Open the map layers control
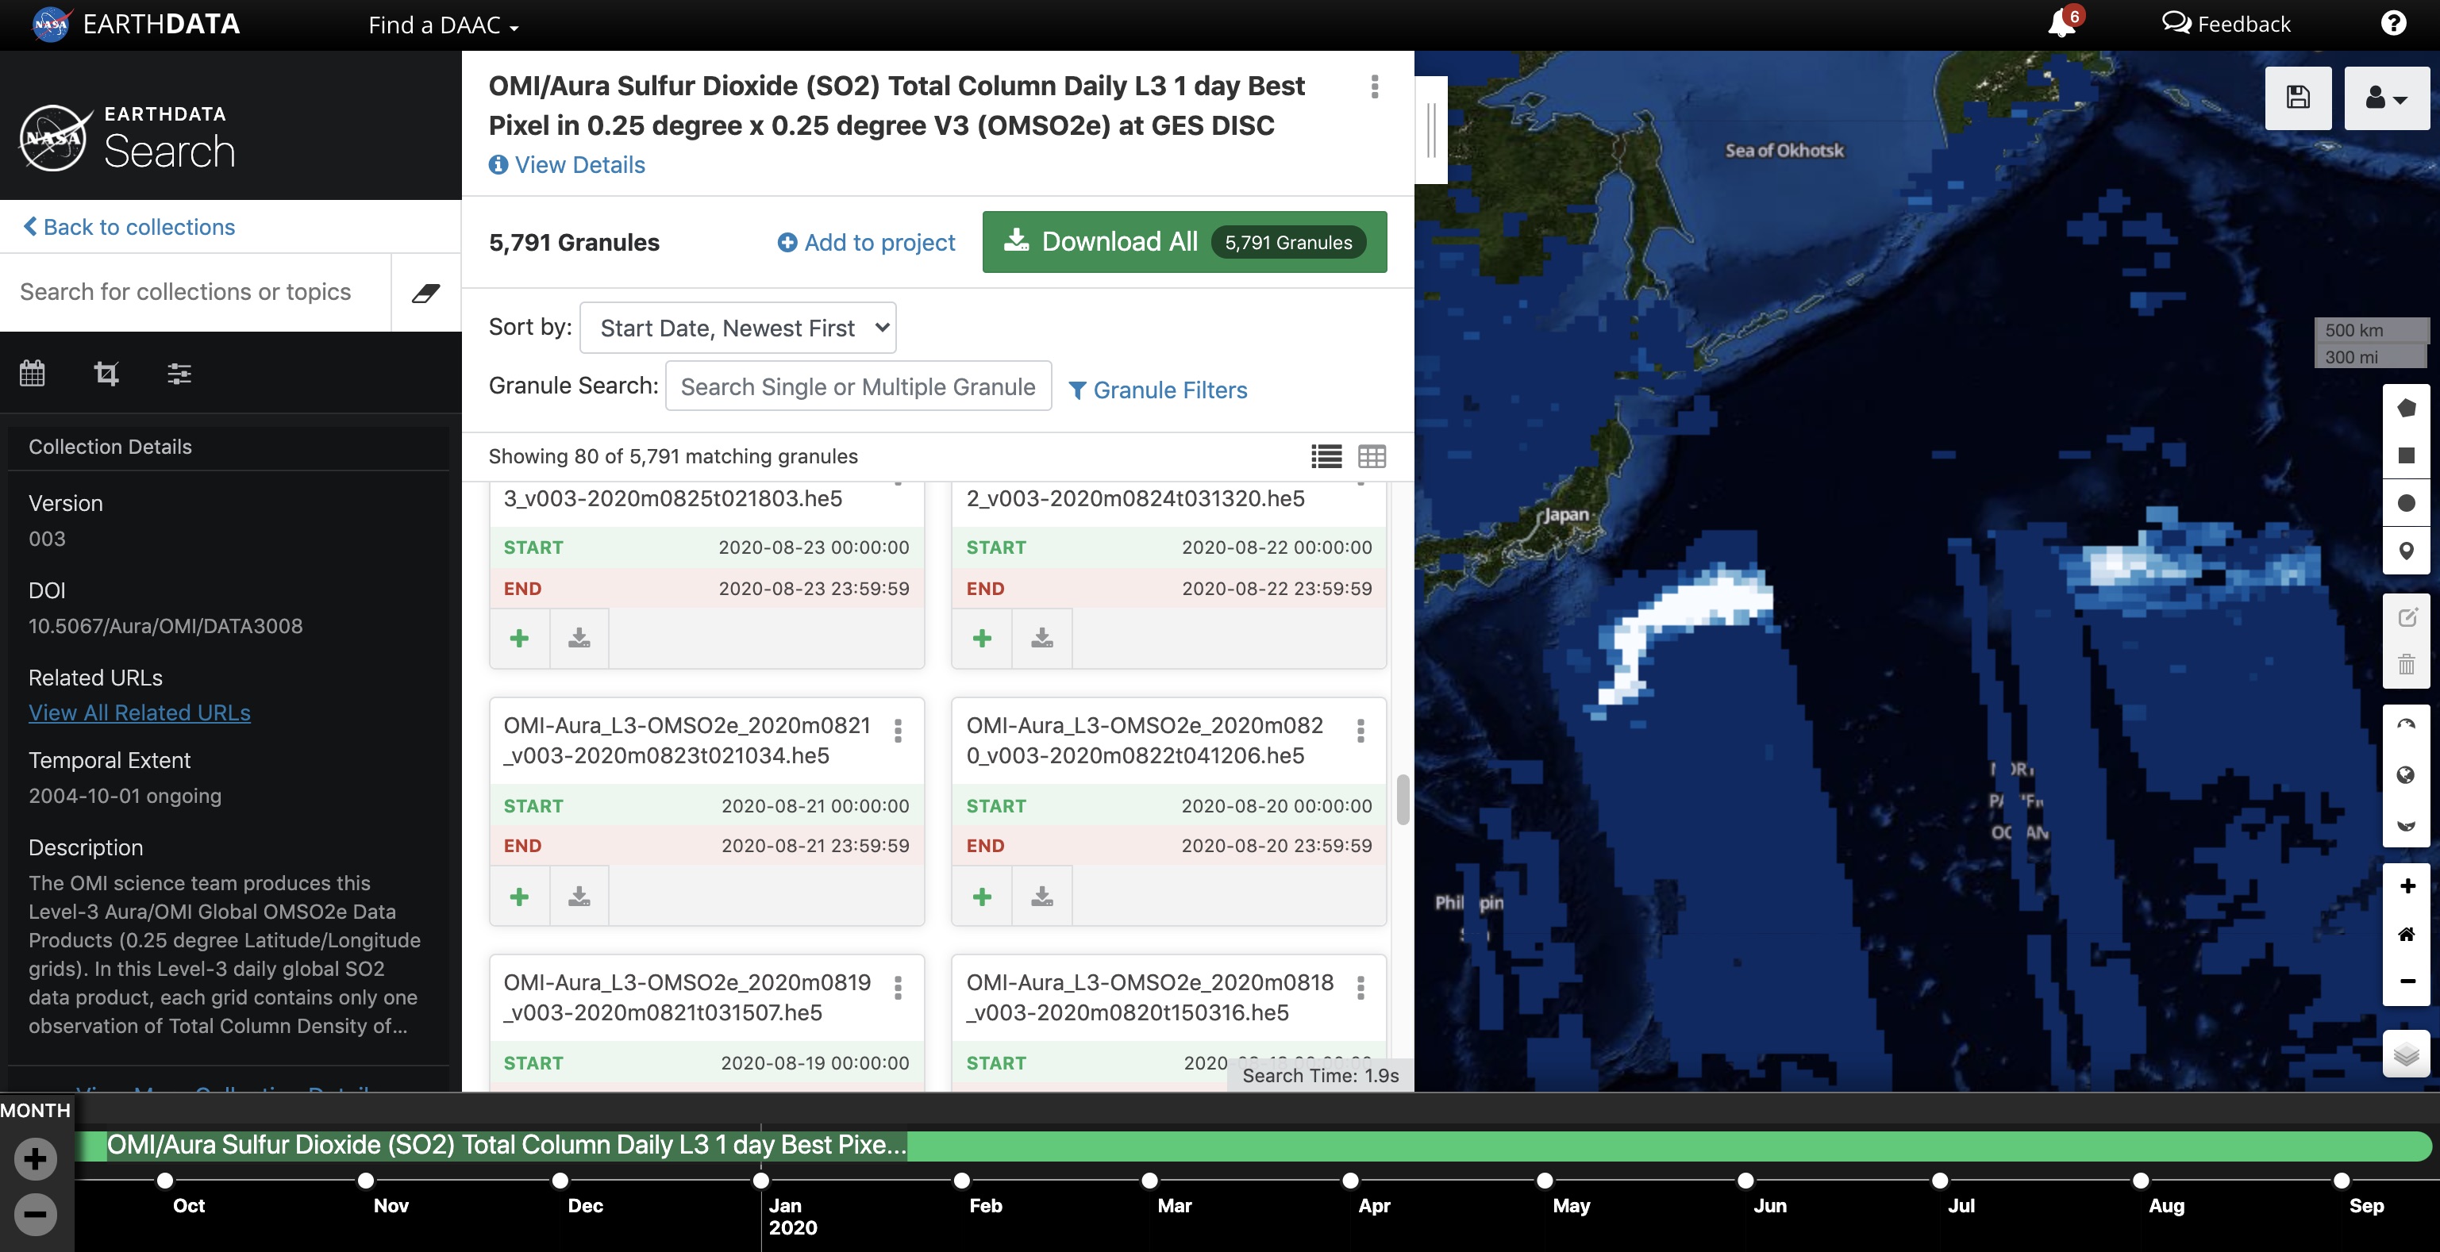2440x1252 pixels. [2406, 1053]
